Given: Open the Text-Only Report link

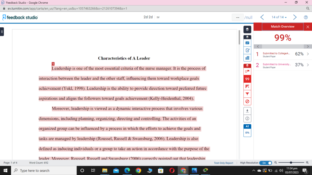Looking at the screenshot, I should coord(223,163).
